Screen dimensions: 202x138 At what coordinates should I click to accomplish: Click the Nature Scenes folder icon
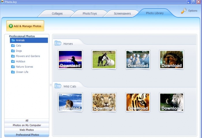(x=13, y=67)
